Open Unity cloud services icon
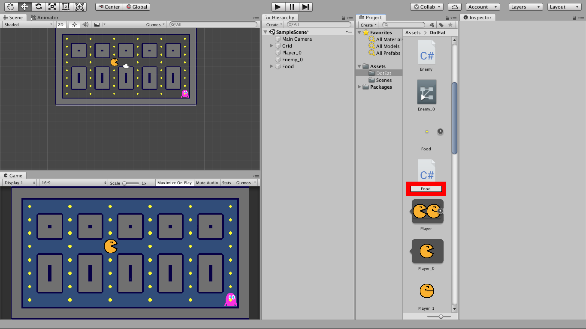 tap(455, 7)
